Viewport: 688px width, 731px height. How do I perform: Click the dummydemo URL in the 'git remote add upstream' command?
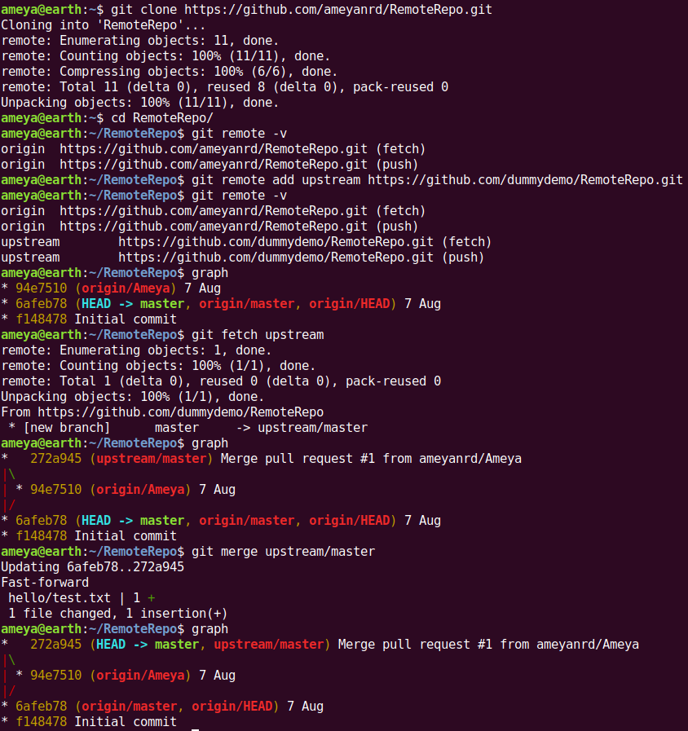tap(525, 180)
